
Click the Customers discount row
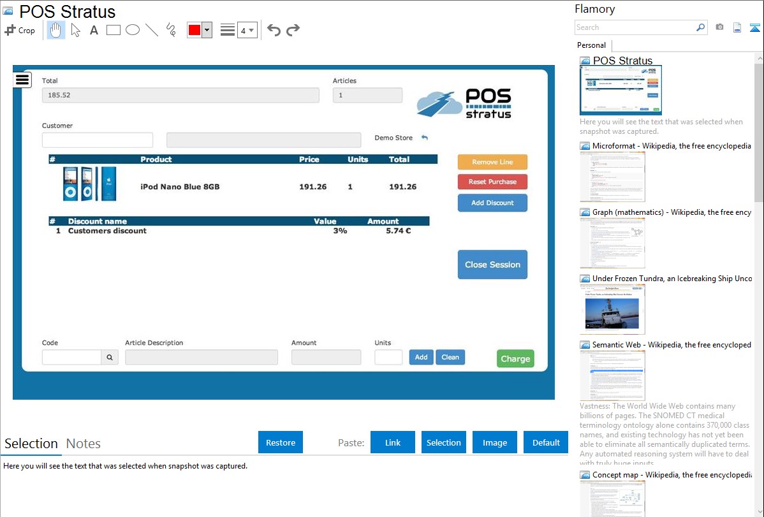coord(239,231)
